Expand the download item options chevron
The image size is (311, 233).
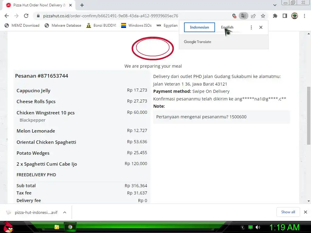(x=65, y=212)
